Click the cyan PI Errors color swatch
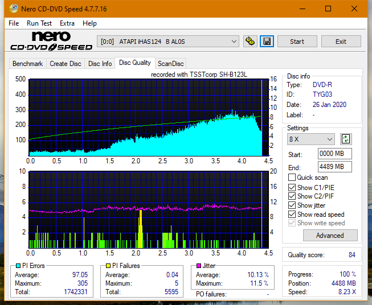 point(18,266)
